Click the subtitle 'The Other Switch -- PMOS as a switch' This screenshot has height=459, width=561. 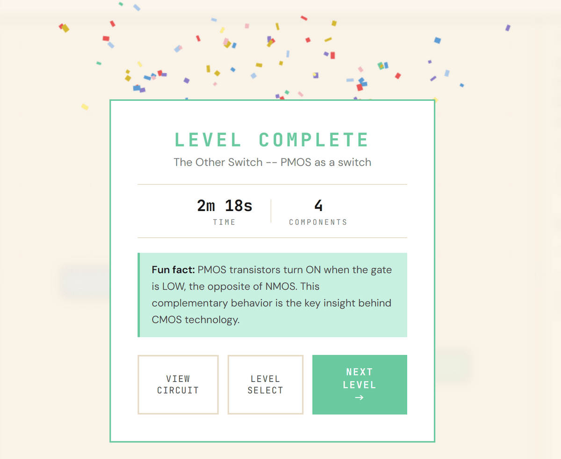pos(272,162)
